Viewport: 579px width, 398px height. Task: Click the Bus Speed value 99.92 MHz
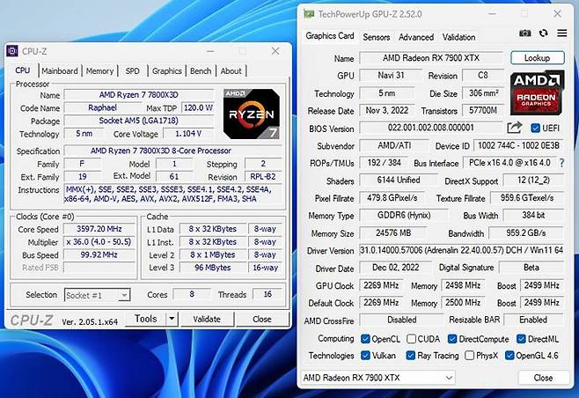pyautogui.click(x=99, y=254)
